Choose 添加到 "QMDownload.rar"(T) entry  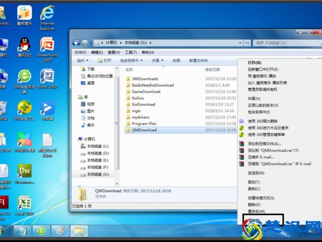273,151
